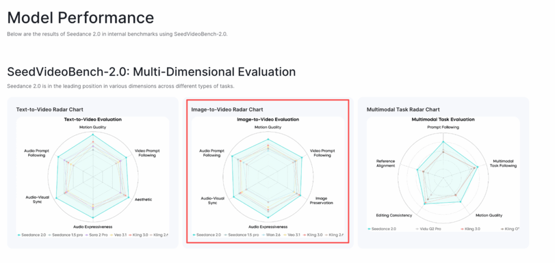Click Seedance 2.0 Motion Quality point in Text-to-Video chart
The image size is (555, 263).
pyautogui.click(x=93, y=135)
